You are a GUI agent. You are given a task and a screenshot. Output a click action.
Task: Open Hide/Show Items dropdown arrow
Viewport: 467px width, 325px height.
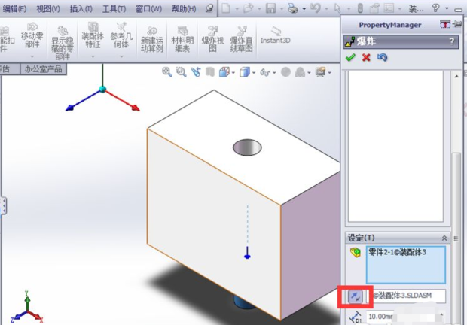pyautogui.click(x=274, y=72)
